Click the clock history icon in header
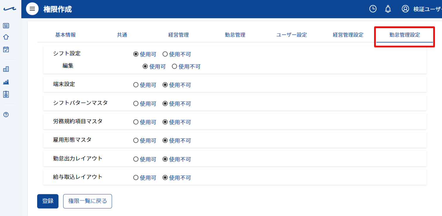Image resolution: width=442 pixels, height=216 pixels. click(x=373, y=9)
